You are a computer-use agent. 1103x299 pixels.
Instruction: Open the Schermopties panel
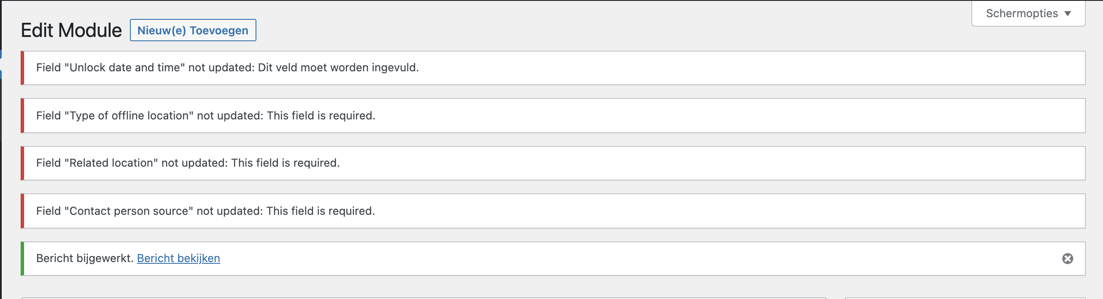(x=1028, y=13)
